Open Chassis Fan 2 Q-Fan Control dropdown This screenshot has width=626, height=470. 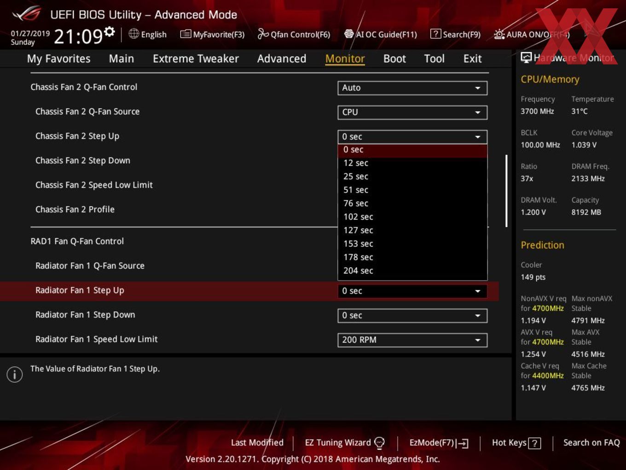[x=412, y=88]
